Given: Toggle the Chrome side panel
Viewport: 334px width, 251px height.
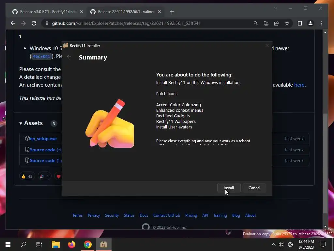Looking at the screenshot, I should pyautogui.click(x=300, y=23).
